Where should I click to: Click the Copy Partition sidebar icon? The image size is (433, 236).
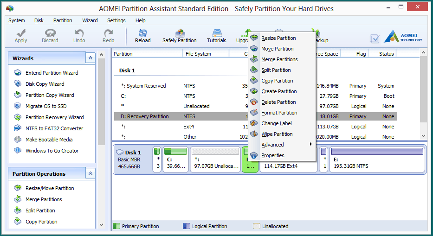coord(18,221)
